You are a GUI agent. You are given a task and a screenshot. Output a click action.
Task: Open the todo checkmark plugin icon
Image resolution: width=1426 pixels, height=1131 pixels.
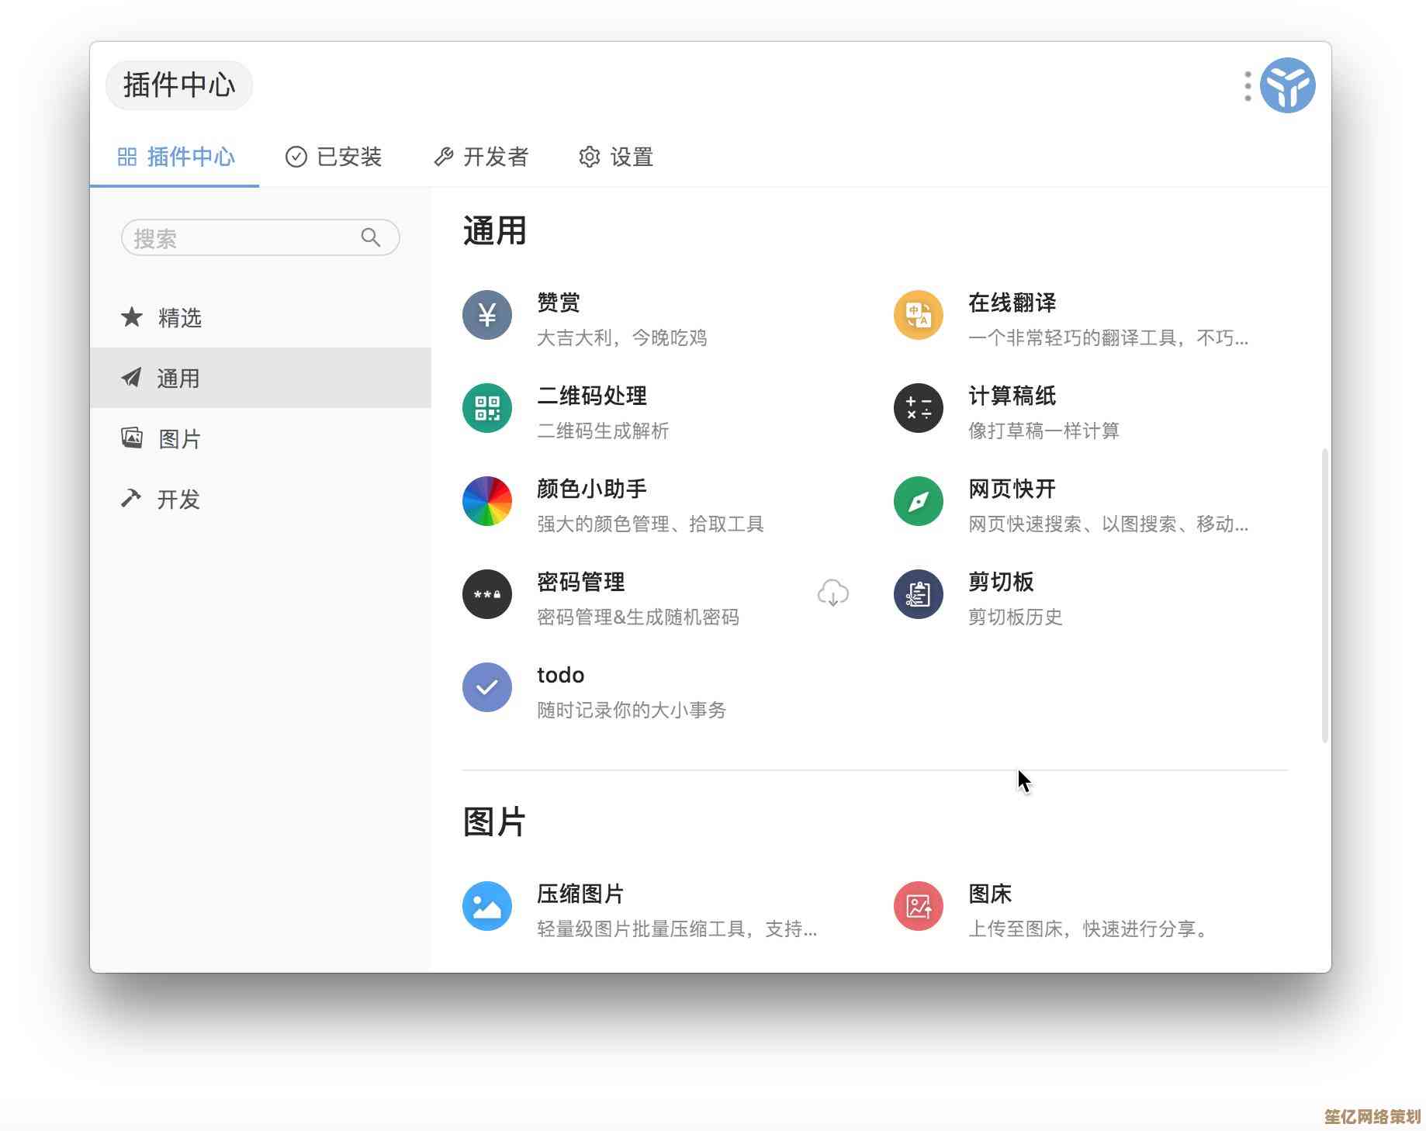coord(486,687)
